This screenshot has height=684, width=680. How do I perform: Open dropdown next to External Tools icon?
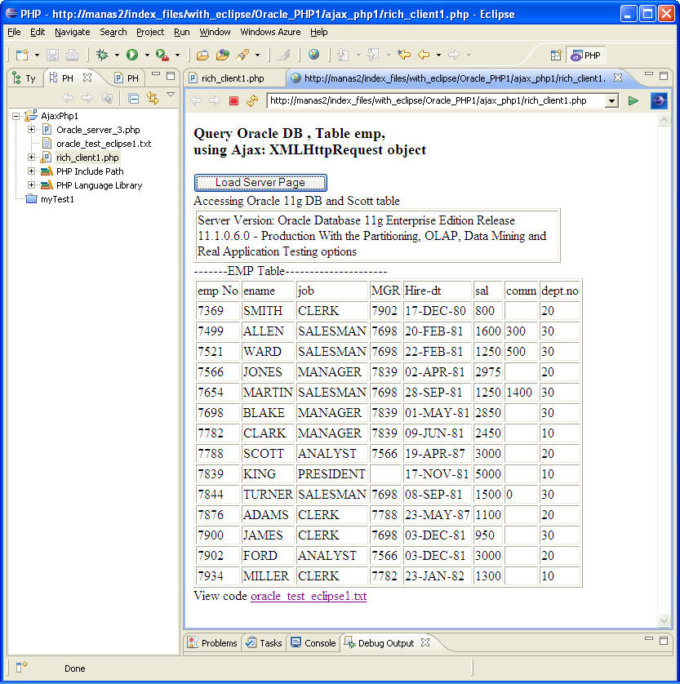point(177,56)
